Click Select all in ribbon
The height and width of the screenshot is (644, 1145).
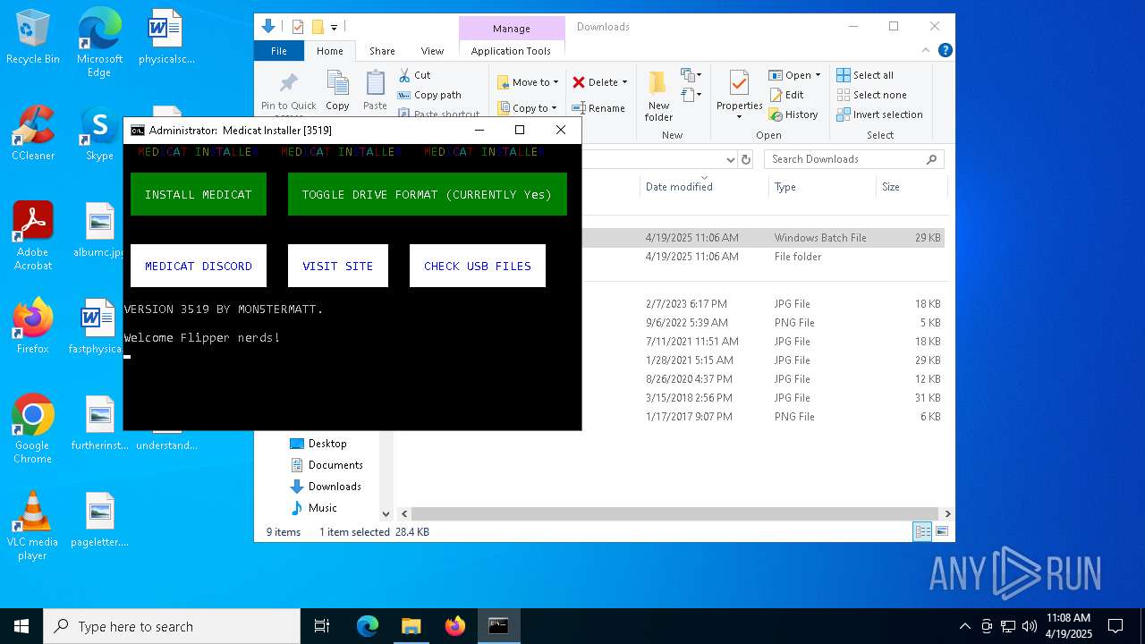(865, 75)
